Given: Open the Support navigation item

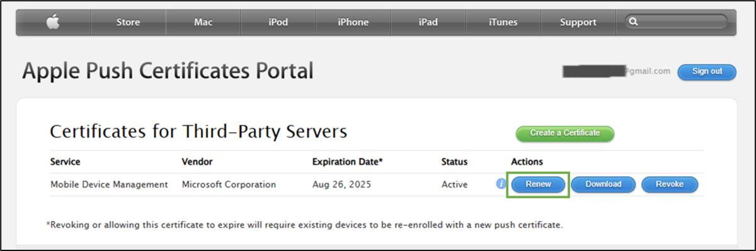Looking at the screenshot, I should 578,22.
